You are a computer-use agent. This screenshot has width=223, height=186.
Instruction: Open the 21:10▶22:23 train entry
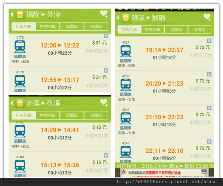pos(164,121)
